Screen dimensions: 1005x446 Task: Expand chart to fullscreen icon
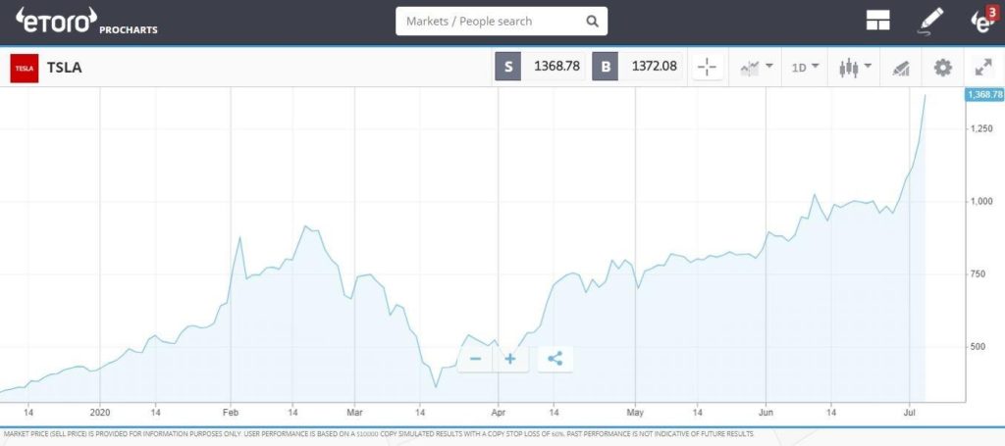coord(983,68)
